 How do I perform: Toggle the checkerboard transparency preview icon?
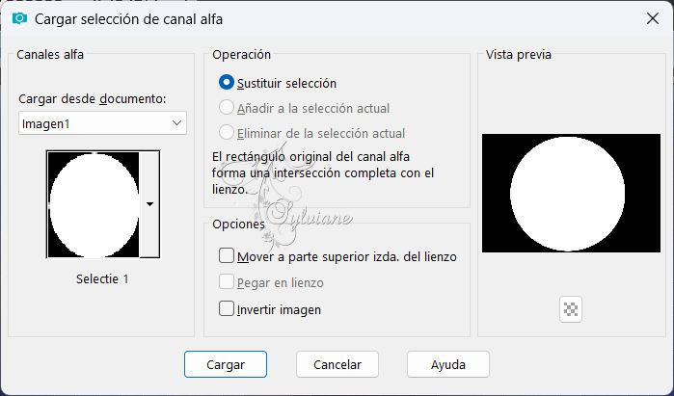(x=571, y=309)
